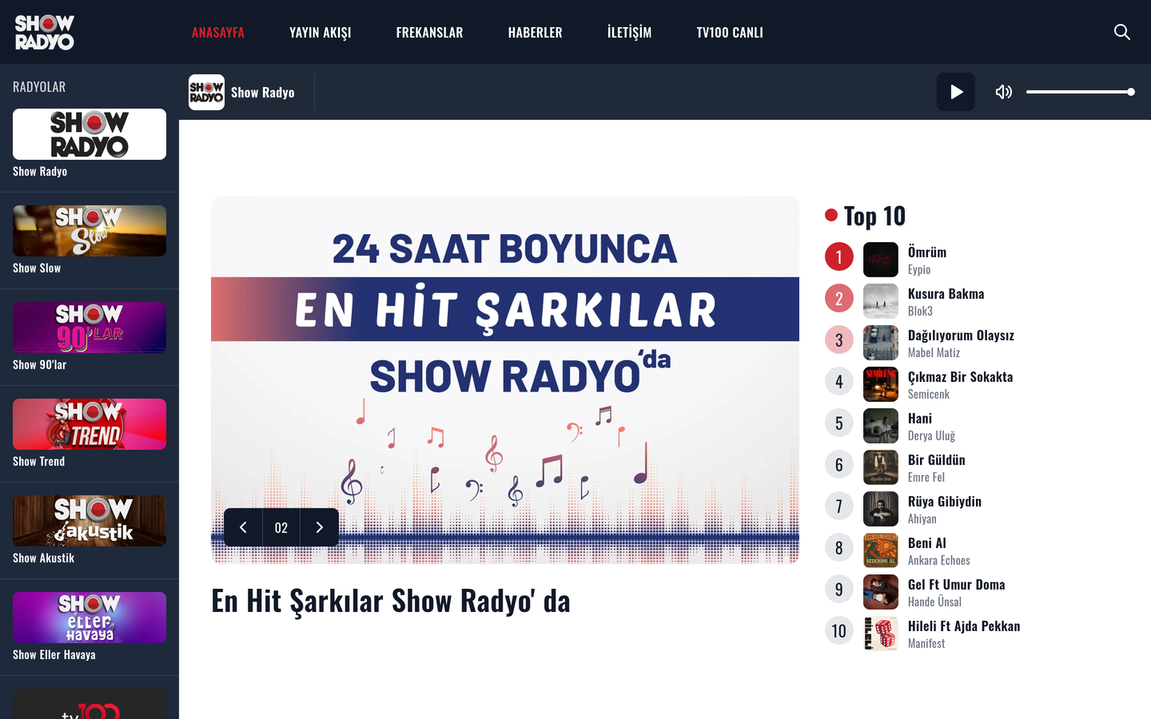Click Hani album cover
The width and height of the screenshot is (1151, 719).
click(x=881, y=426)
